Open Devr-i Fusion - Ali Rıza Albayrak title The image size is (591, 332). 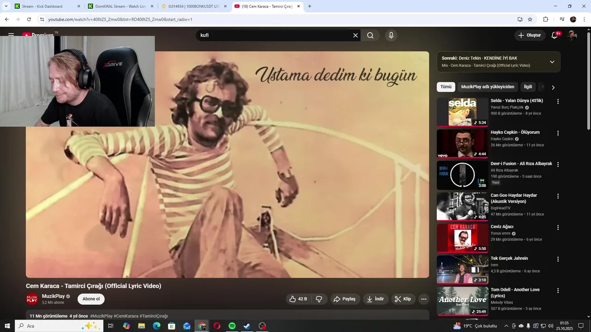(x=521, y=164)
